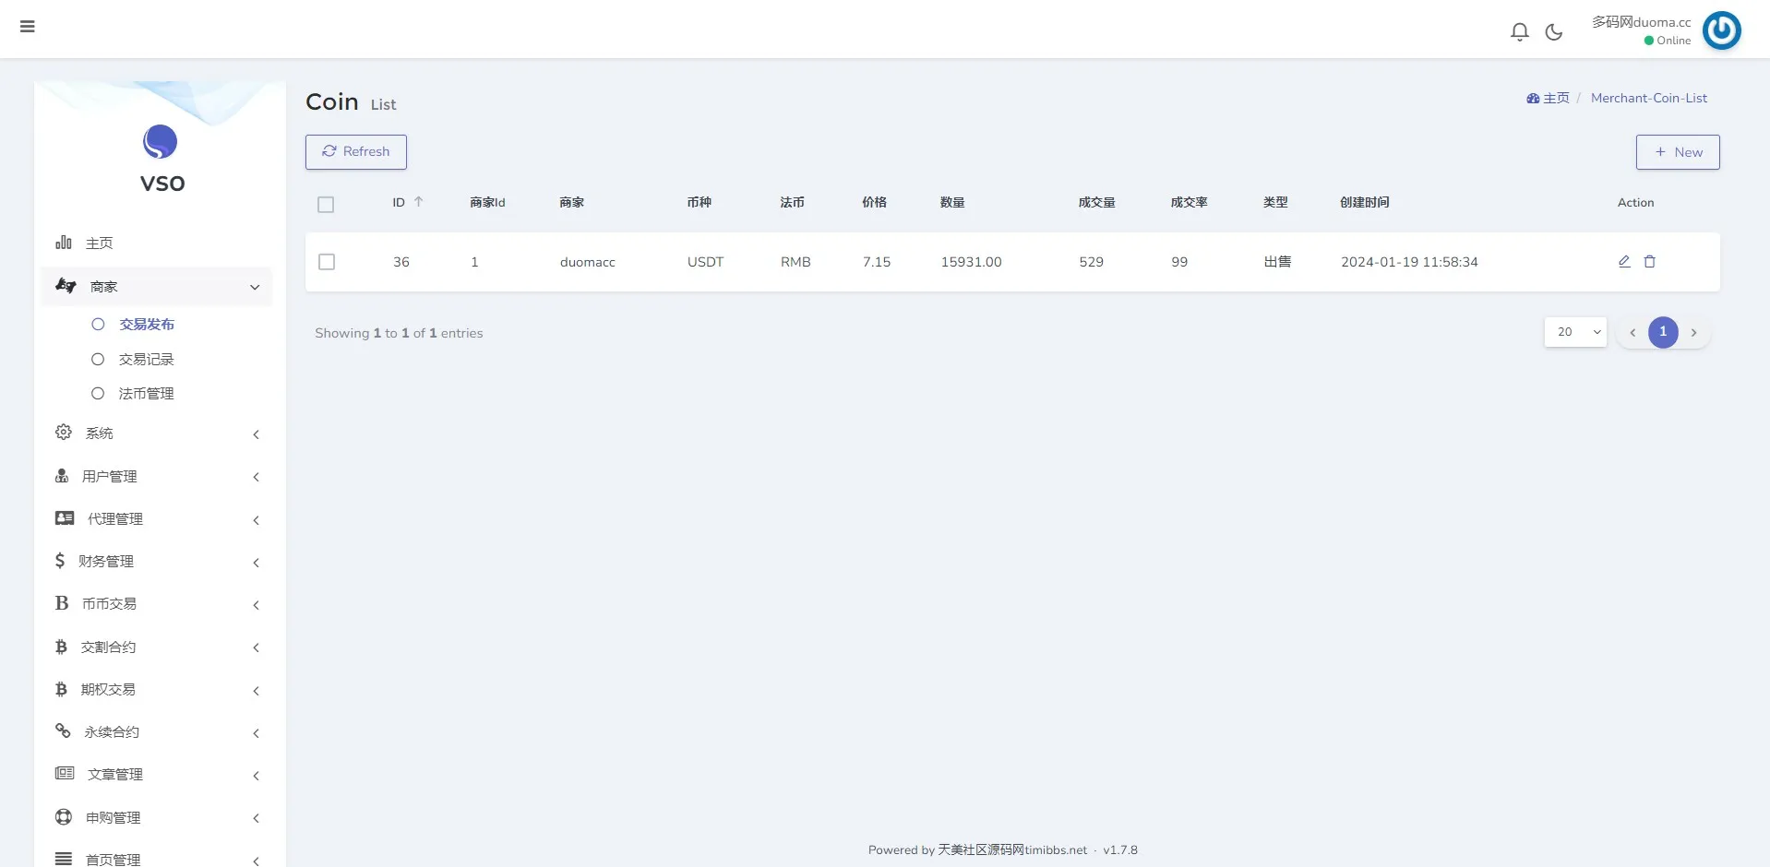1770x867 pixels.
Task: Click the user avatar power icon
Action: [1721, 30]
